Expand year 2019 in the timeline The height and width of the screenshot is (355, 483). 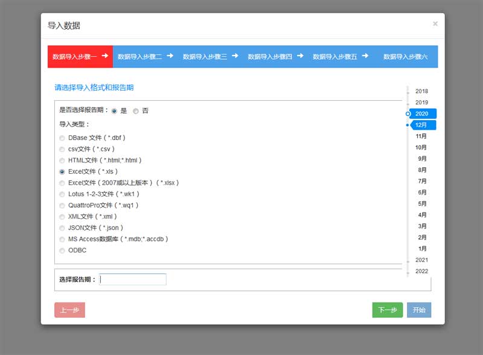[x=421, y=103]
